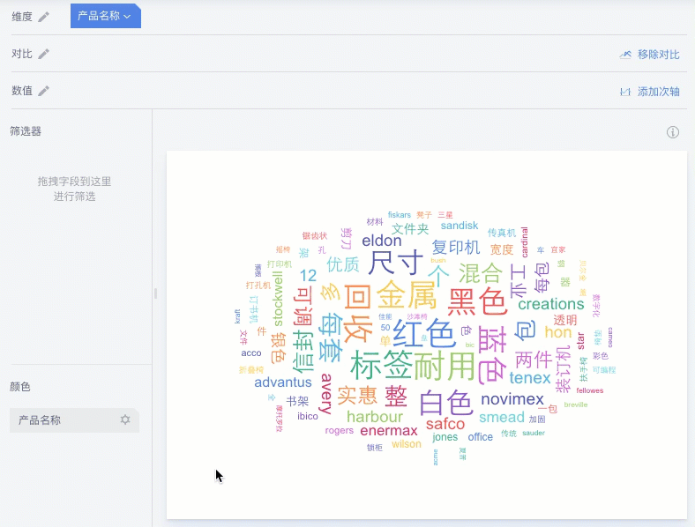Click the 添加次轴 axis icon
The width and height of the screenshot is (695, 527).
pyautogui.click(x=625, y=93)
